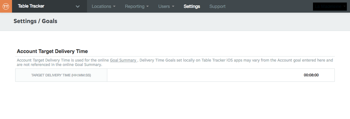Open the La Madeleine account dropdown
Viewport: 350px width, 119px height.
point(330,6)
